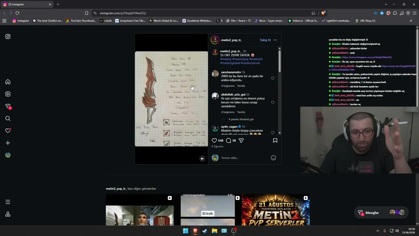The height and width of the screenshot is (236, 419).
Task: Click Instagram logo in the sidebar
Action: [x=8, y=36]
